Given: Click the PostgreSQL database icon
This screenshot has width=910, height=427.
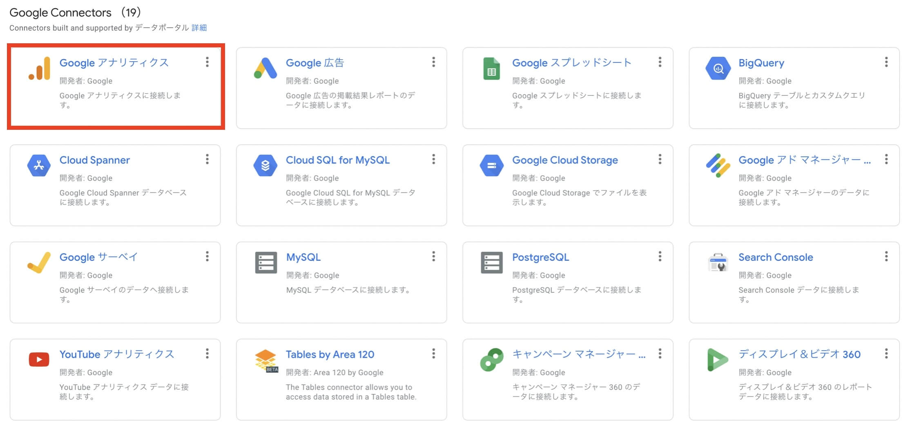Looking at the screenshot, I should (492, 262).
